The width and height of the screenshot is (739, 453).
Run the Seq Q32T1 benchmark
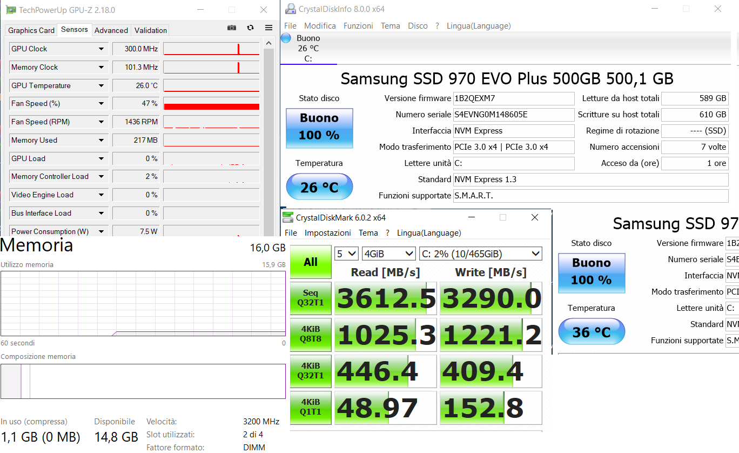pyautogui.click(x=311, y=297)
